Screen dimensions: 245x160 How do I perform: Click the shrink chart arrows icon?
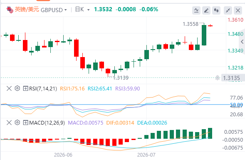(x=228, y=10)
